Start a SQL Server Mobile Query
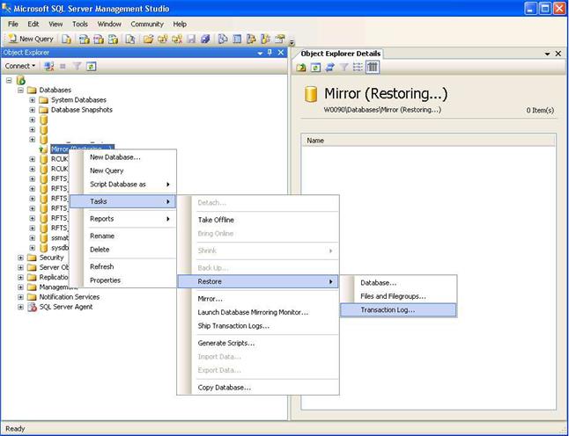This screenshot has height=436, width=569. click(130, 39)
